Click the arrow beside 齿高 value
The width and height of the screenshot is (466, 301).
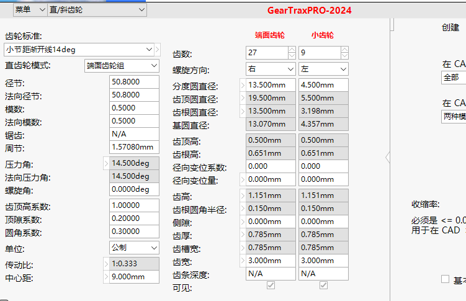point(243,195)
